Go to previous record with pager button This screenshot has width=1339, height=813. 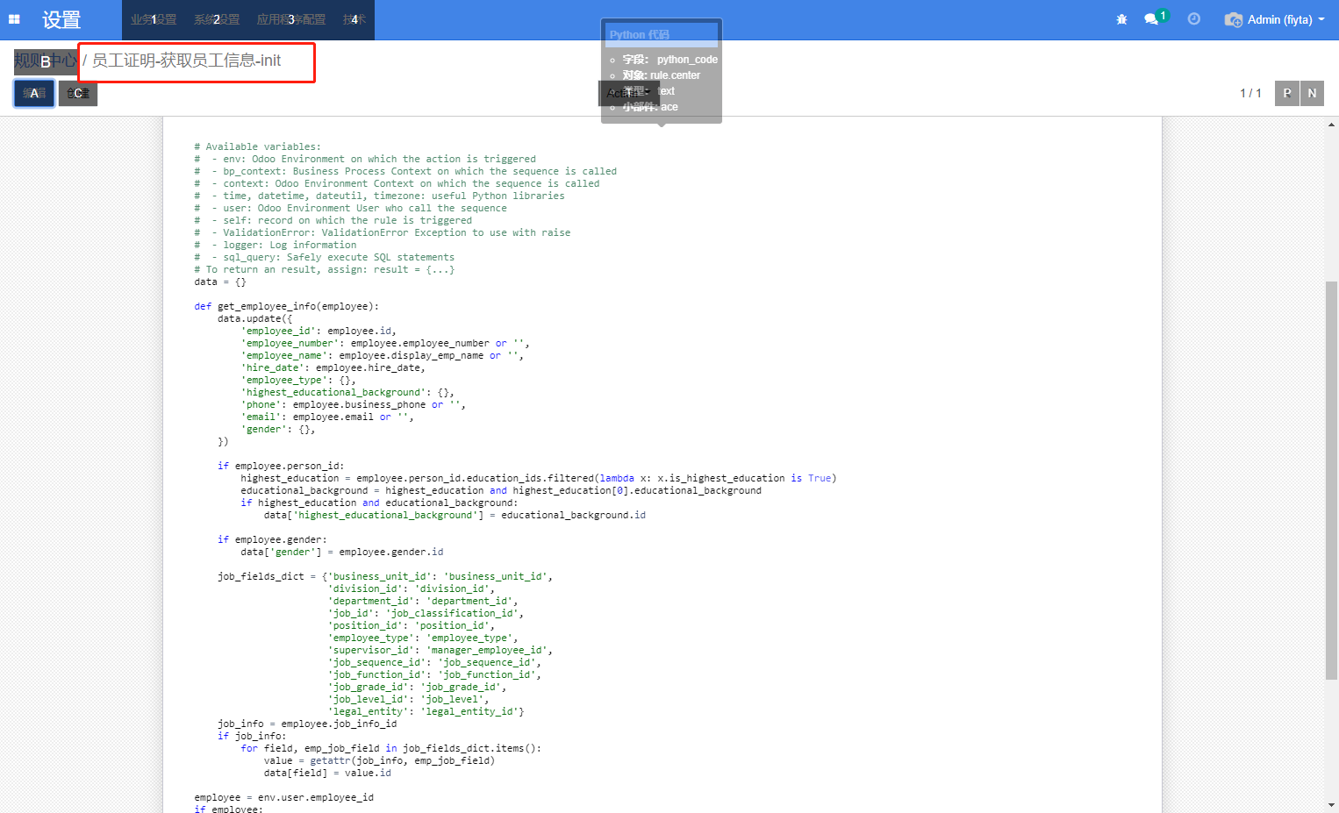[1287, 93]
